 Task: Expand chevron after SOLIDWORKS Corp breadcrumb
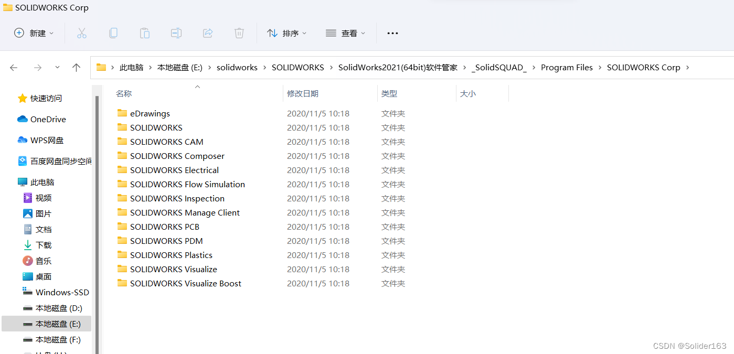(x=687, y=67)
